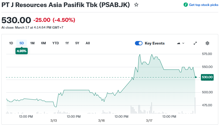Click the mountain chart type icon
221x125 pixels.
179,43
